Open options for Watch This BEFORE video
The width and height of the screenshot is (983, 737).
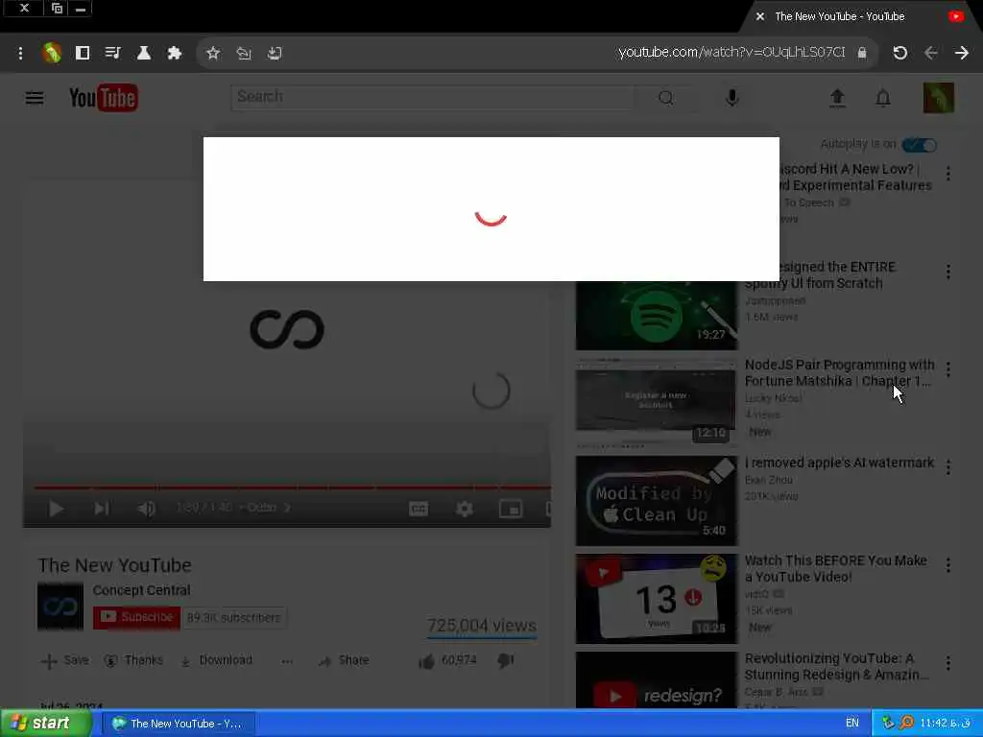tap(947, 564)
